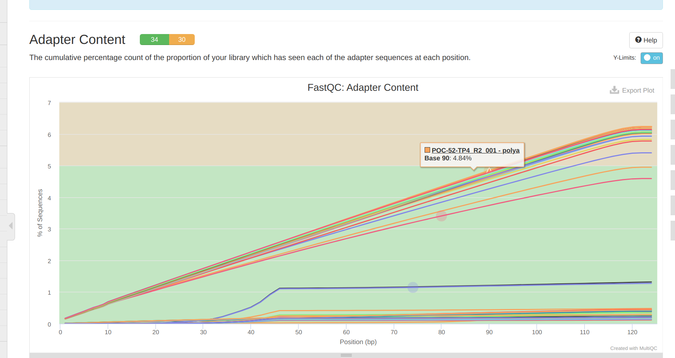Expand the collapsed side navigation arrow
675x358 pixels.
pyautogui.click(x=11, y=226)
